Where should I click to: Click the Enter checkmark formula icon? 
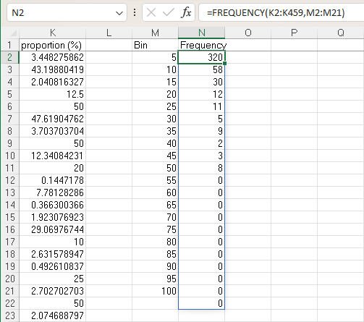(x=169, y=12)
